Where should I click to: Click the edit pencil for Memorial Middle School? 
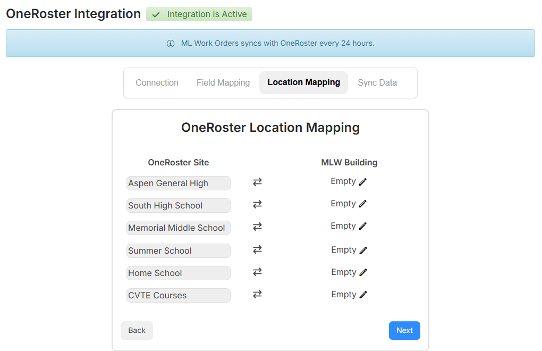pos(363,226)
